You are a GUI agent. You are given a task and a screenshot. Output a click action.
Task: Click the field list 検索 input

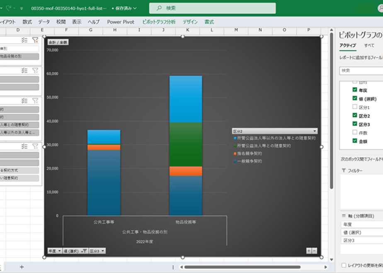361,71
